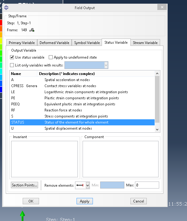The image size is (187, 221).
Task: Select the A spatial acceleration variable
Action: pos(82,80)
